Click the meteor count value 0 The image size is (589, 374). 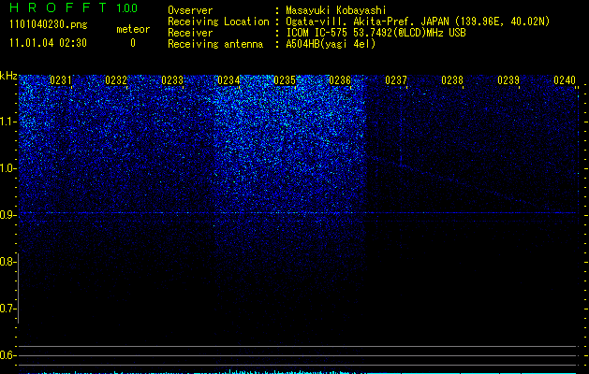[x=133, y=43]
